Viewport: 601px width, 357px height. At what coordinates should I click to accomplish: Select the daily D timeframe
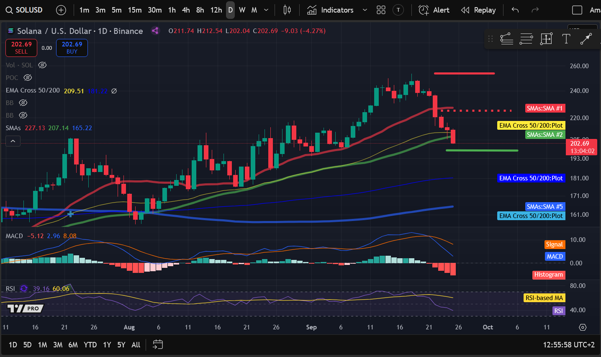[231, 10]
